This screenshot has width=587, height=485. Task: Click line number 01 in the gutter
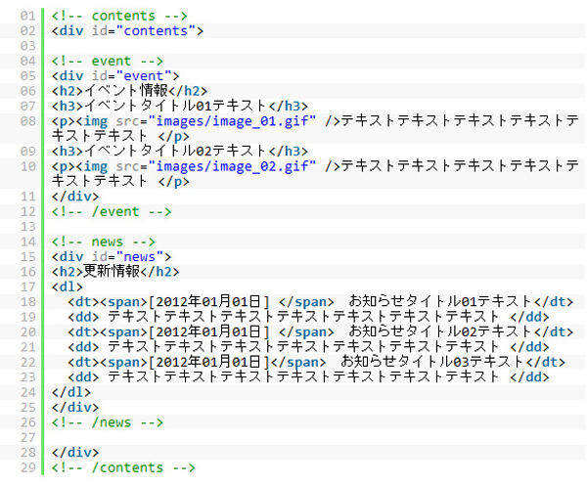(26, 16)
